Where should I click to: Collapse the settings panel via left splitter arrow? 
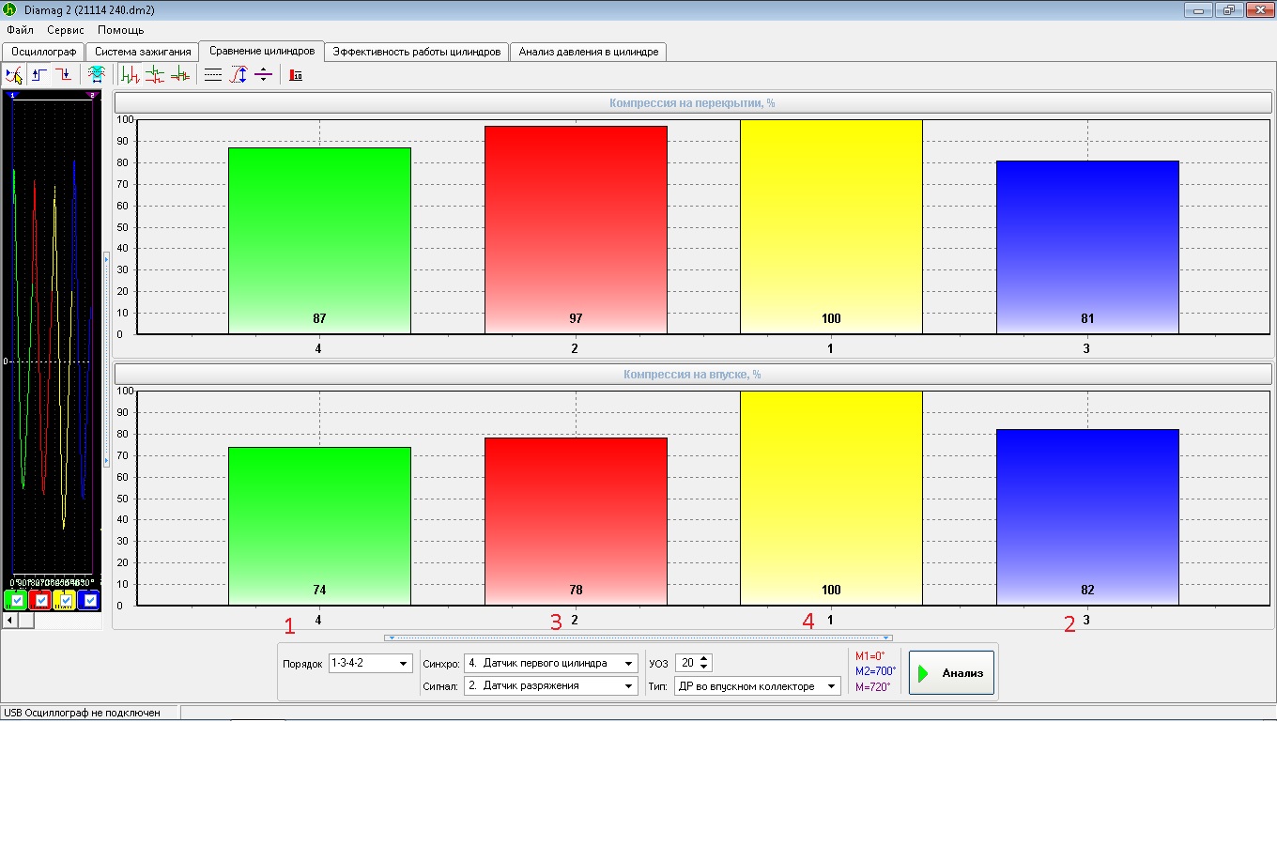[x=392, y=638]
